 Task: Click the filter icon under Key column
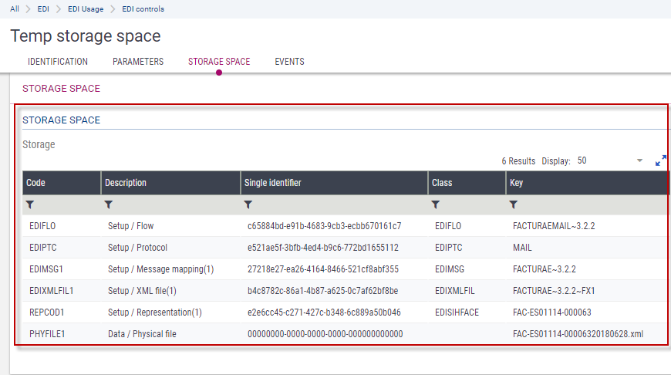[x=514, y=204]
